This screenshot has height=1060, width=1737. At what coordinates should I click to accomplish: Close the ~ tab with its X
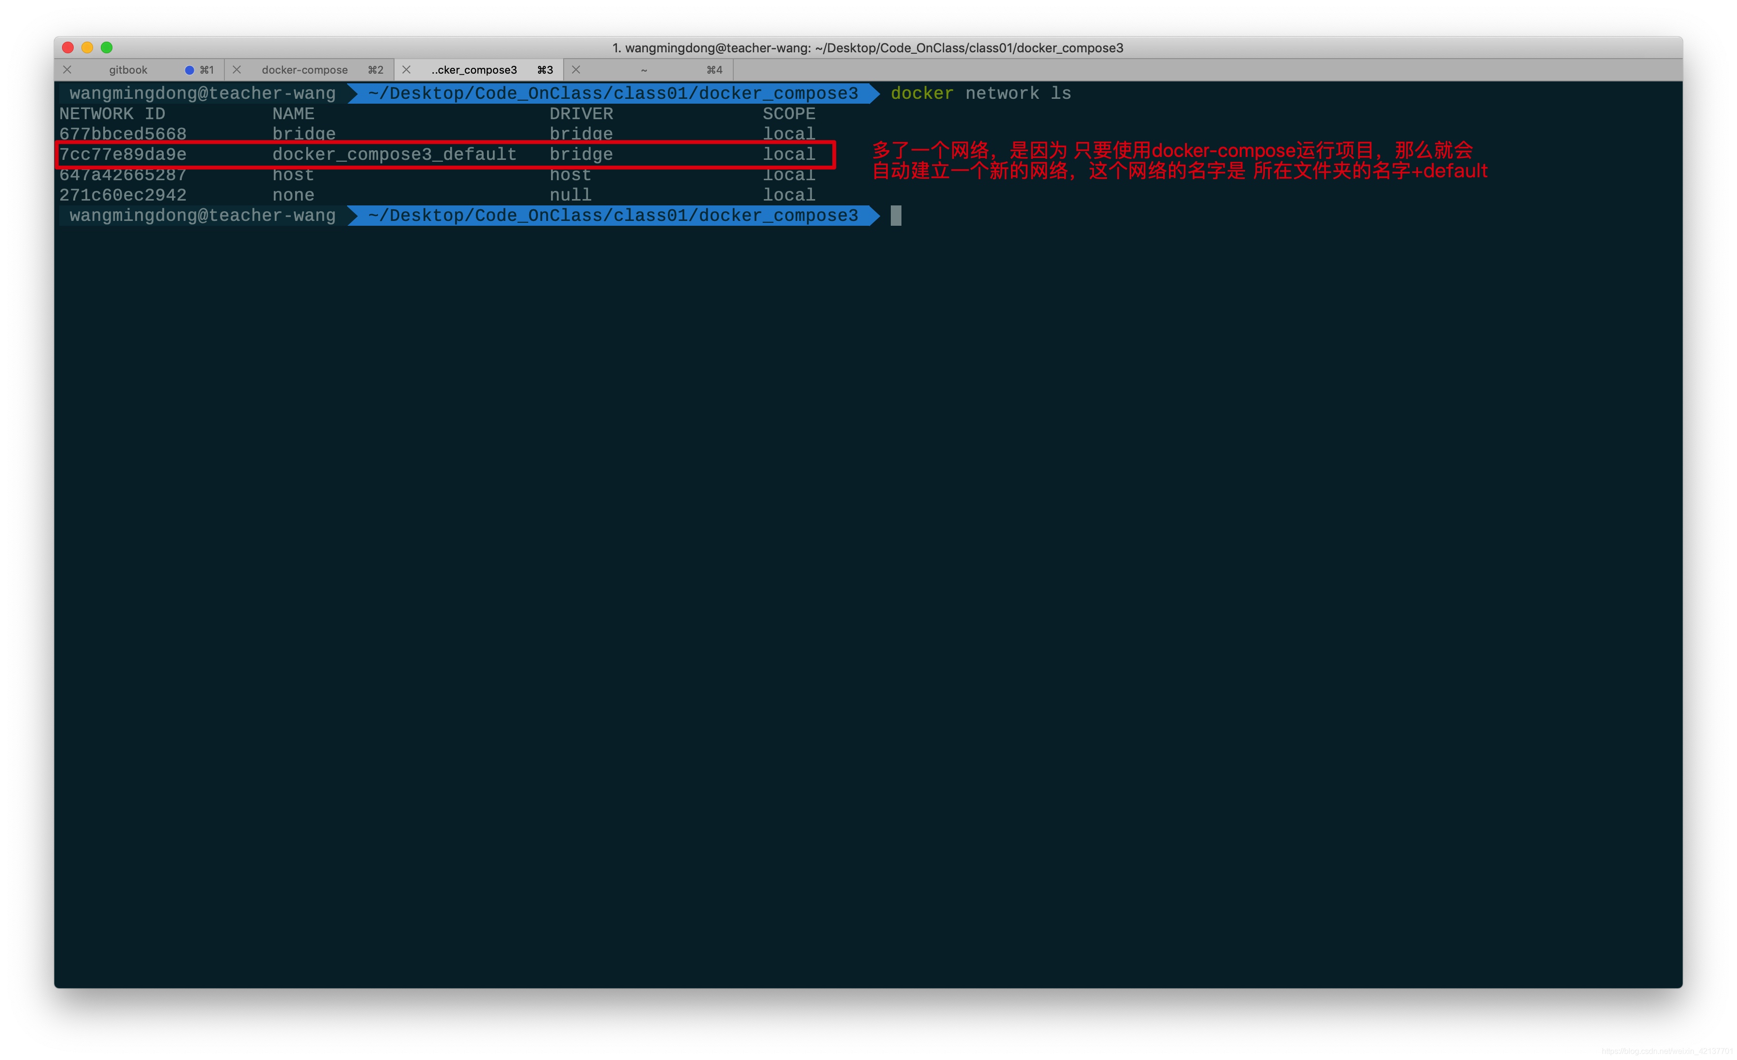click(576, 70)
